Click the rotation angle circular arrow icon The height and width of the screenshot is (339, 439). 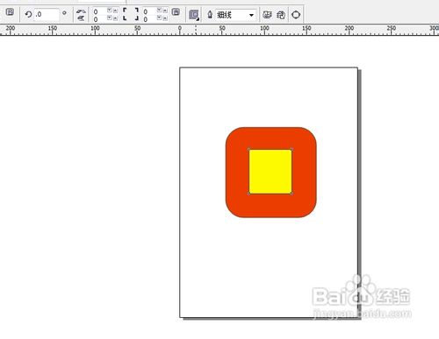(28, 14)
